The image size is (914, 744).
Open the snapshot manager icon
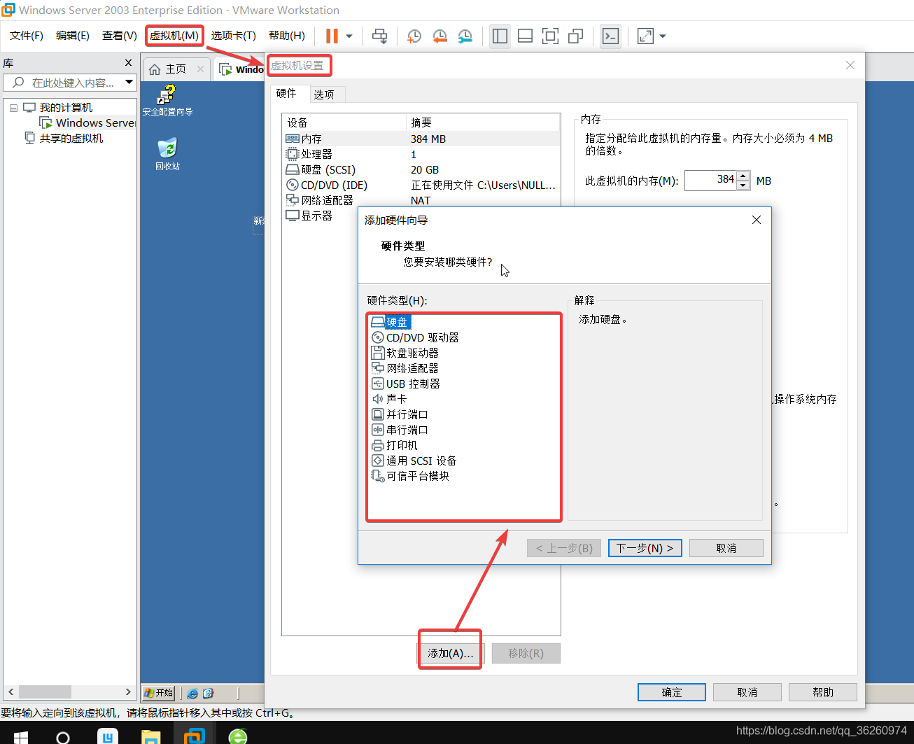click(465, 36)
